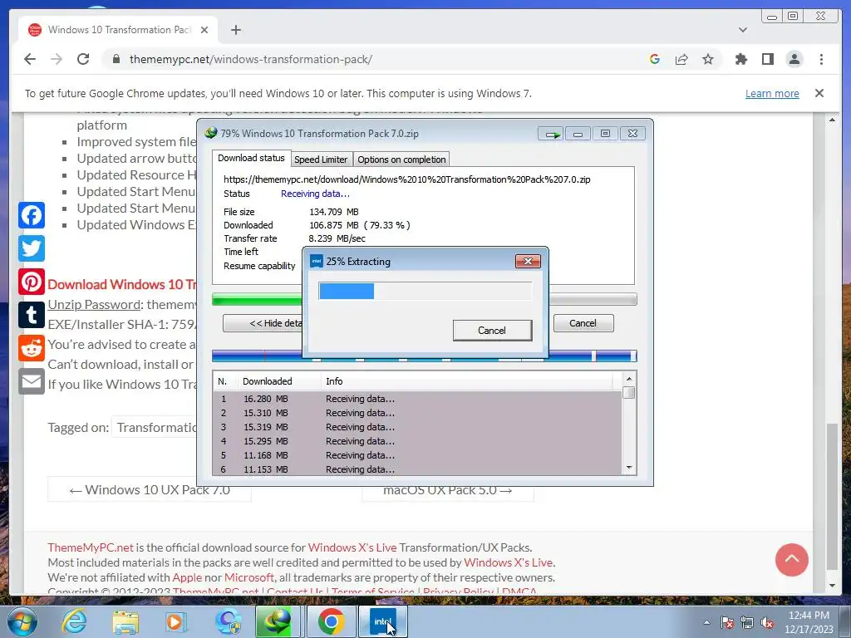This screenshot has height=638, width=851.
Task: Click the Google search icon in address bar
Action: click(655, 59)
